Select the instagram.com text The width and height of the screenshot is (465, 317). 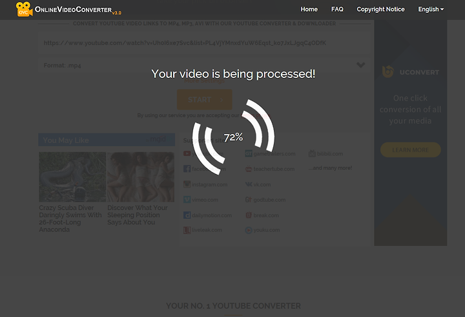click(x=210, y=184)
